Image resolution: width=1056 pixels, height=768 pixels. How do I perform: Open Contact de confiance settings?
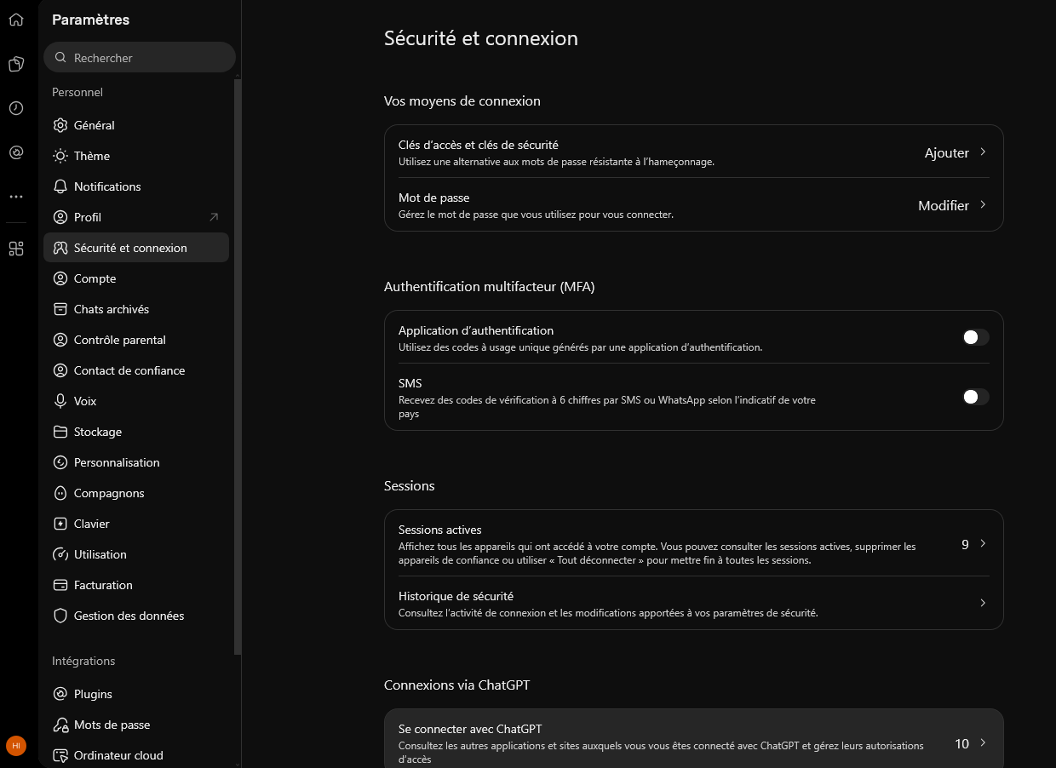pos(136,370)
